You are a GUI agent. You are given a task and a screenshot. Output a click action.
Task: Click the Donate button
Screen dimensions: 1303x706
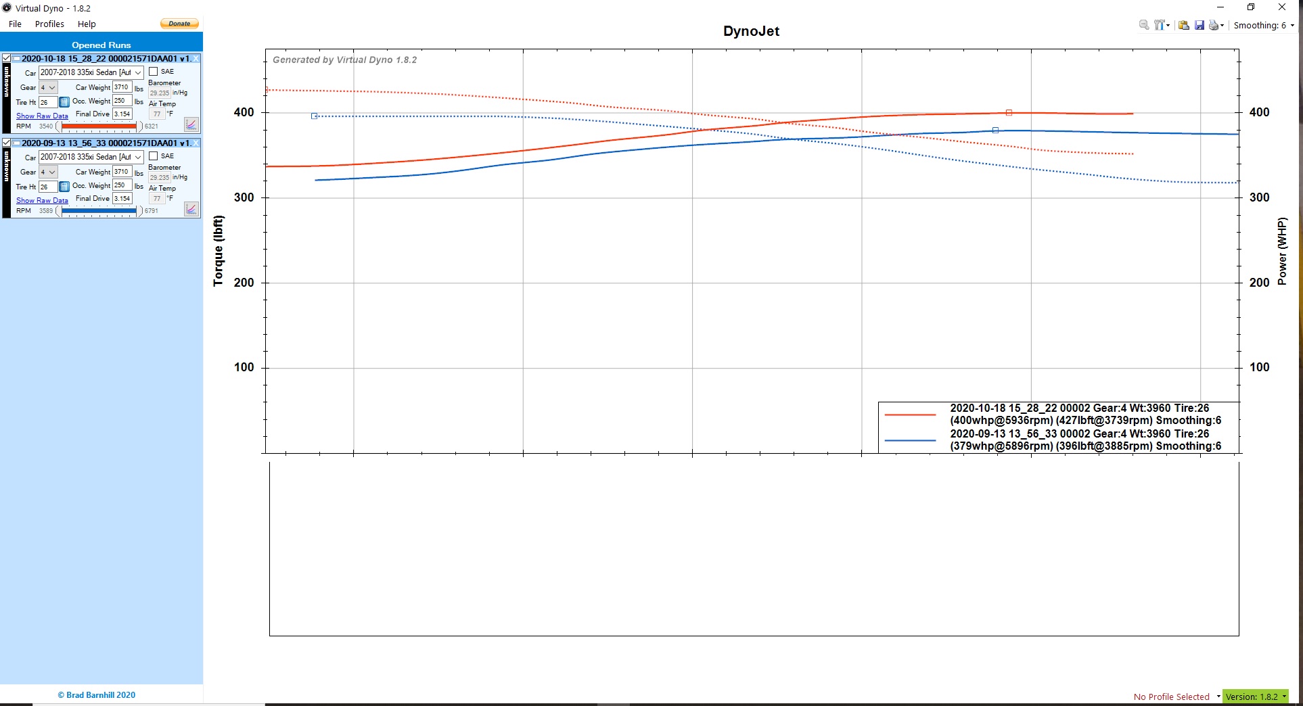pos(179,24)
